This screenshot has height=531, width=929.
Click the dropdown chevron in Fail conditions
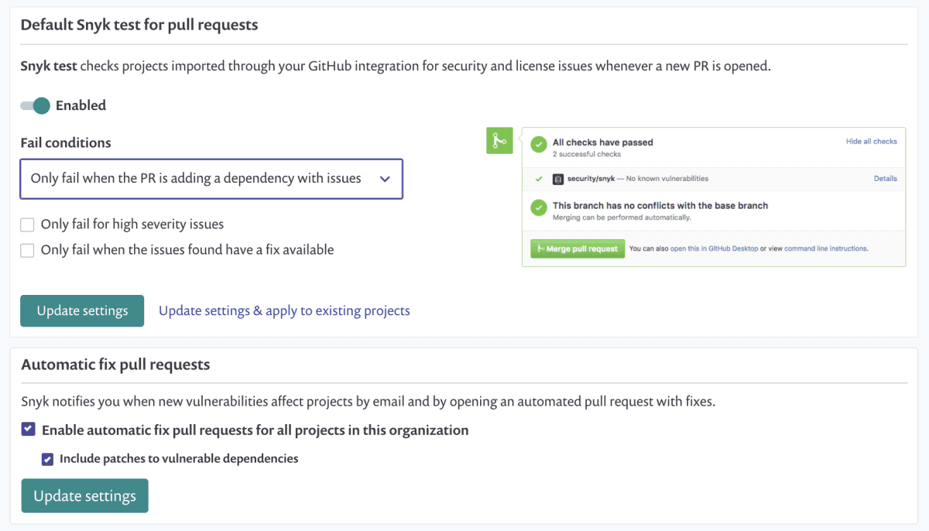pos(385,179)
